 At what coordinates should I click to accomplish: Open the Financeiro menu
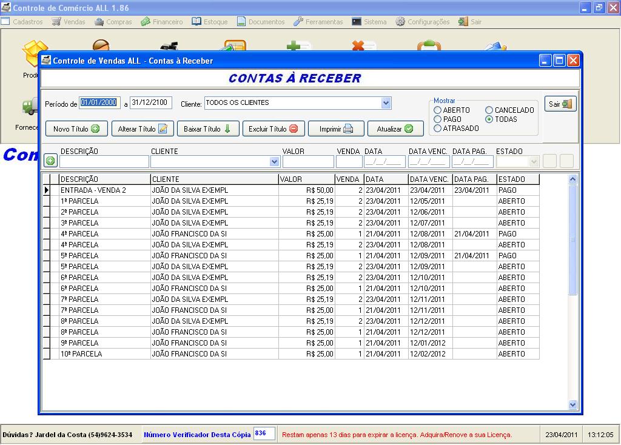(x=162, y=22)
